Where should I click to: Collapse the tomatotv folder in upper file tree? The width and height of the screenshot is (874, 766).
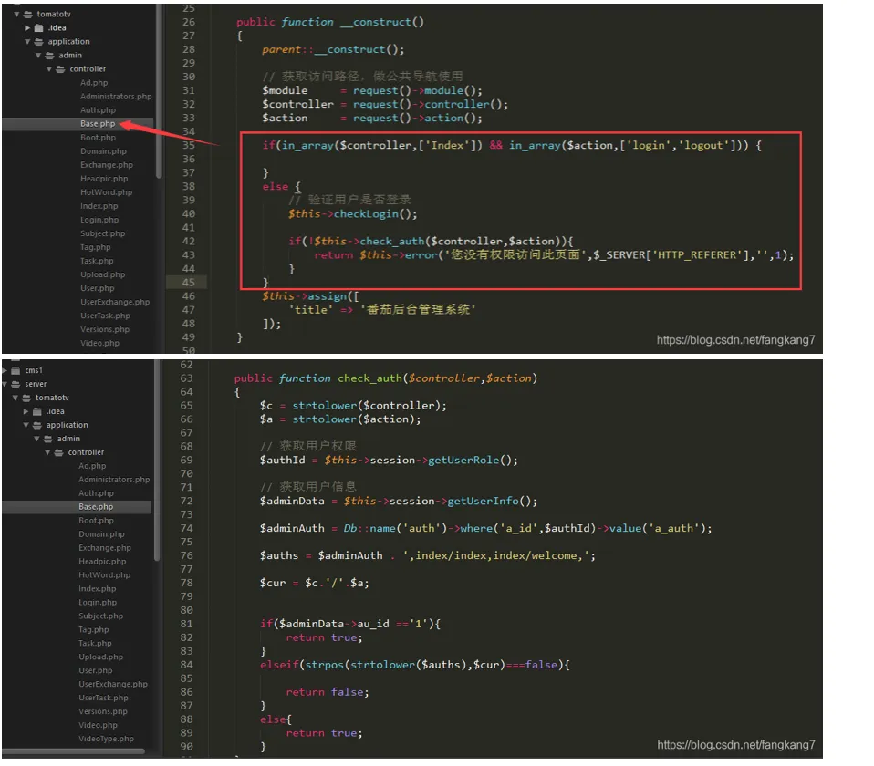pos(16,14)
